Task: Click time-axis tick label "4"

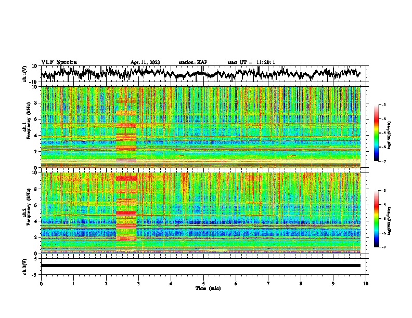Action: point(171,284)
